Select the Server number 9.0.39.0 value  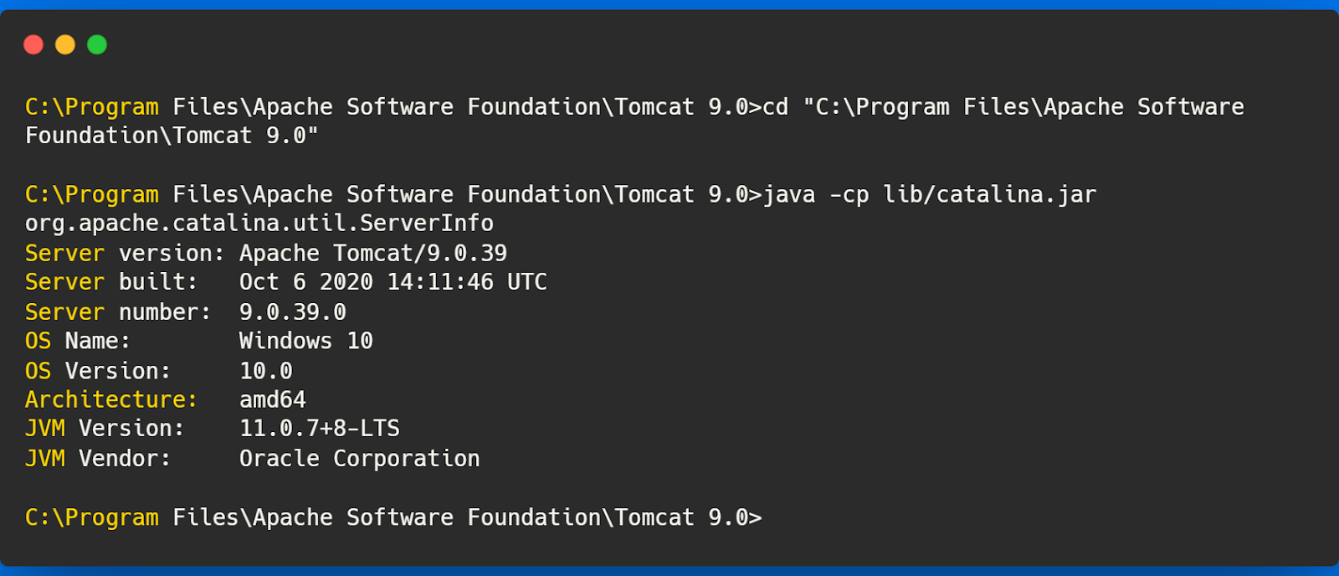coord(293,311)
